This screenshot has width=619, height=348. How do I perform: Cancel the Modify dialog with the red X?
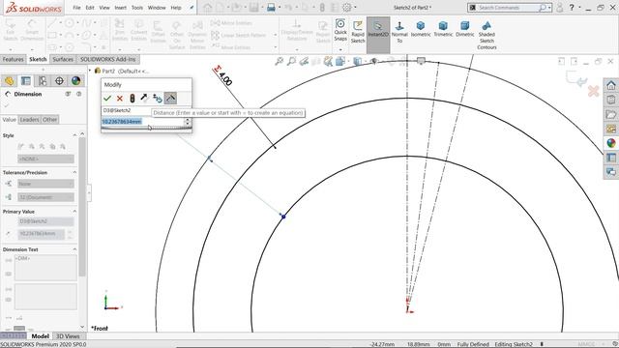pos(120,99)
